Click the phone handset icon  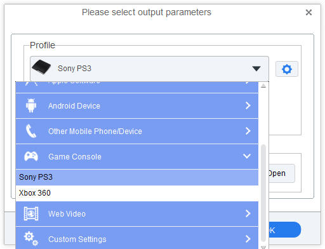(31, 131)
